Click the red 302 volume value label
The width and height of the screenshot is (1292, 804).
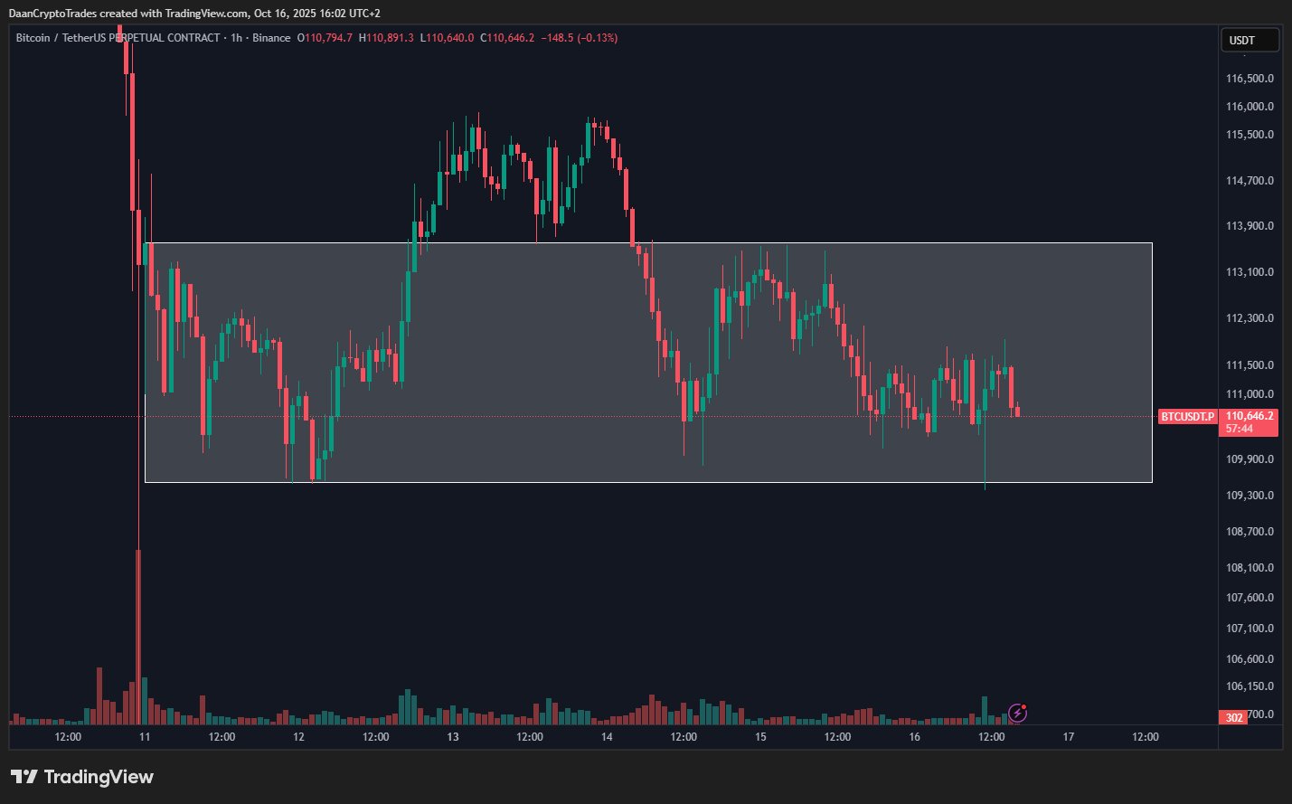pyautogui.click(x=1234, y=717)
